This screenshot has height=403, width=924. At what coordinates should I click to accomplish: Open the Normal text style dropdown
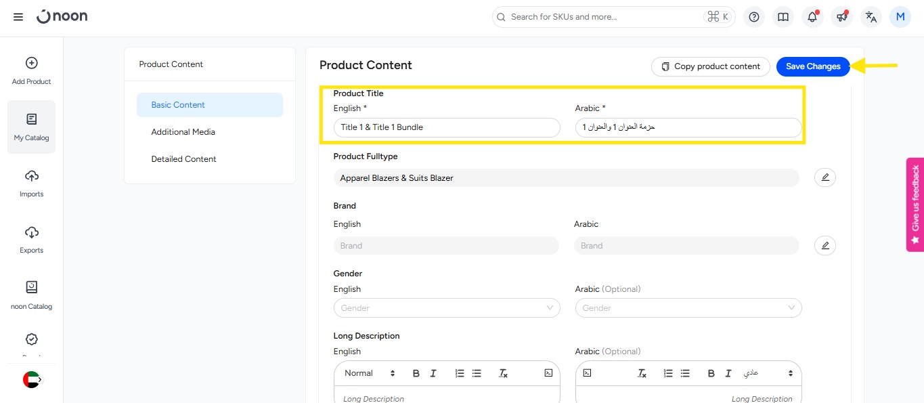click(370, 373)
